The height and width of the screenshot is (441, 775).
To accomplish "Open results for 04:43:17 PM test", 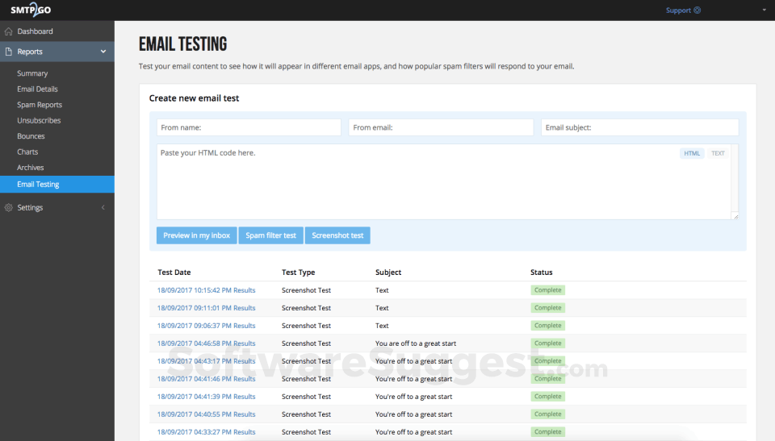I will [x=206, y=361].
